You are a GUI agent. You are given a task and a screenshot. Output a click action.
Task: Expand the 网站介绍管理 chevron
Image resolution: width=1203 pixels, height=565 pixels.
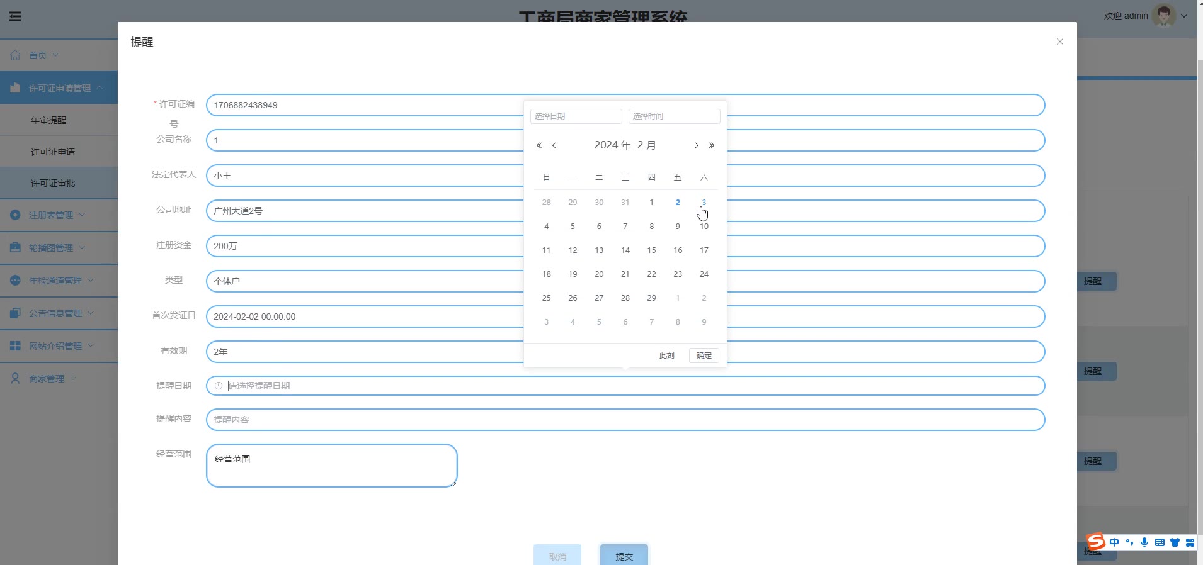tap(91, 346)
